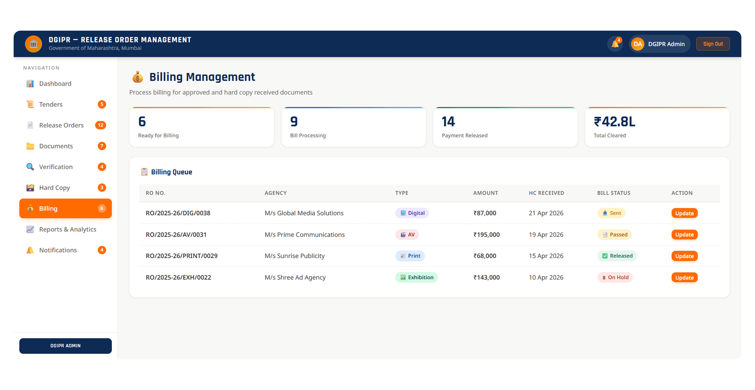Click the AMOUNT column header

pyautogui.click(x=486, y=193)
